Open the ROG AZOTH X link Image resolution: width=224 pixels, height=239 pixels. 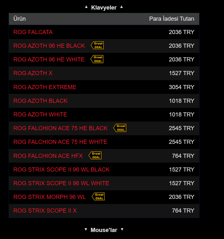33,73
